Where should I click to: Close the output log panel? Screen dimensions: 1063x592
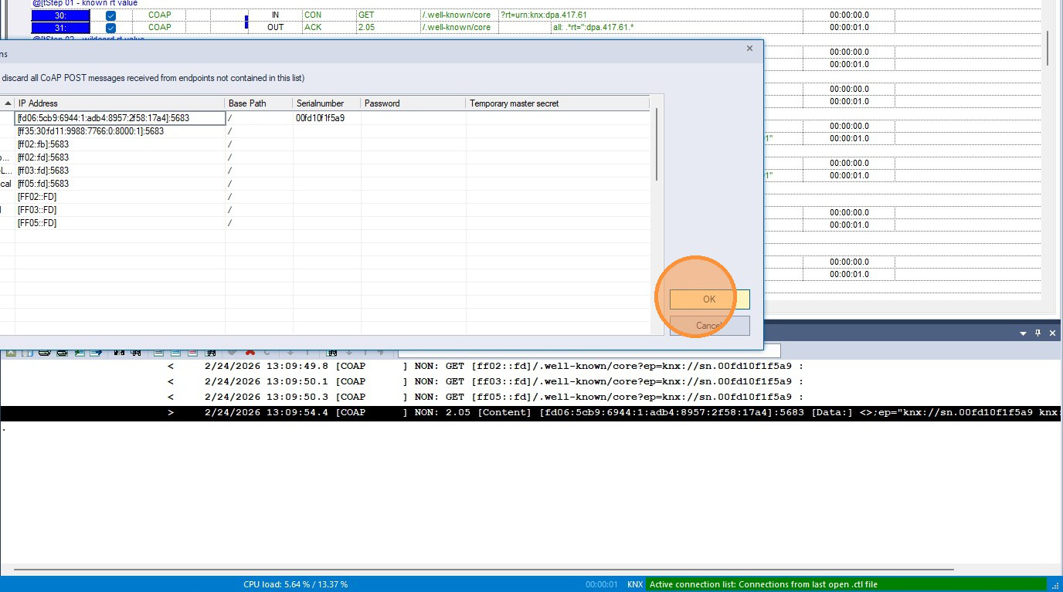pos(1053,333)
